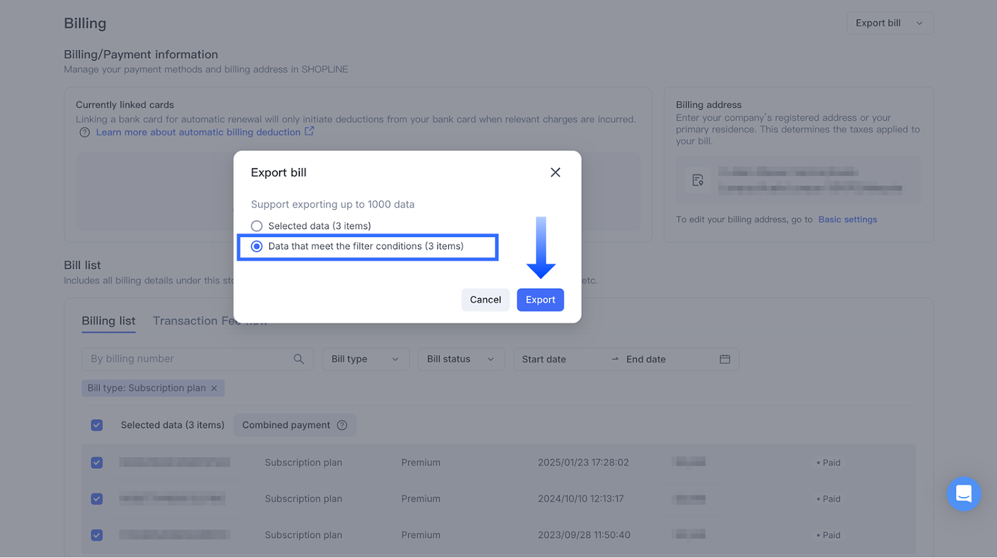997x558 pixels.
Task: Switch to the Billing list tab
Action: [108, 321]
